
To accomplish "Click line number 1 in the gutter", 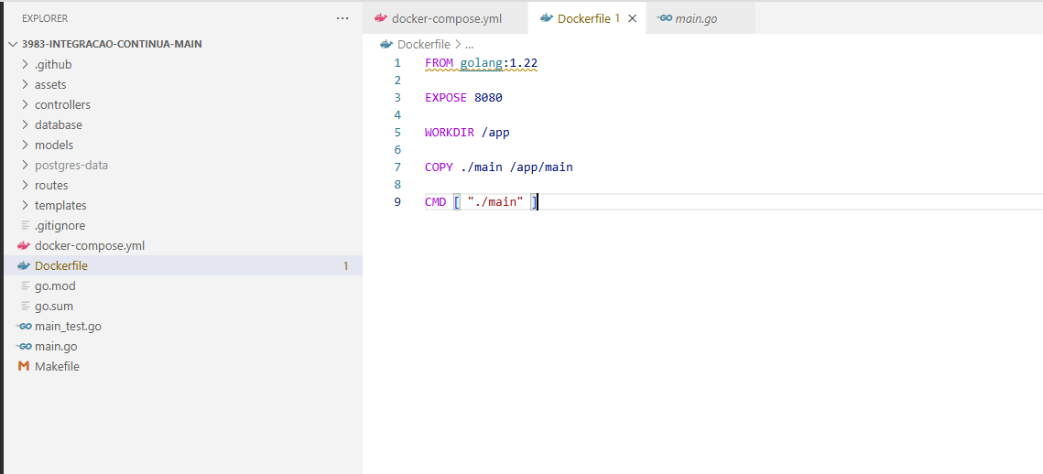I will point(397,63).
